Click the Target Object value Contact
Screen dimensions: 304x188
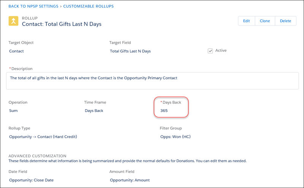[16, 51]
